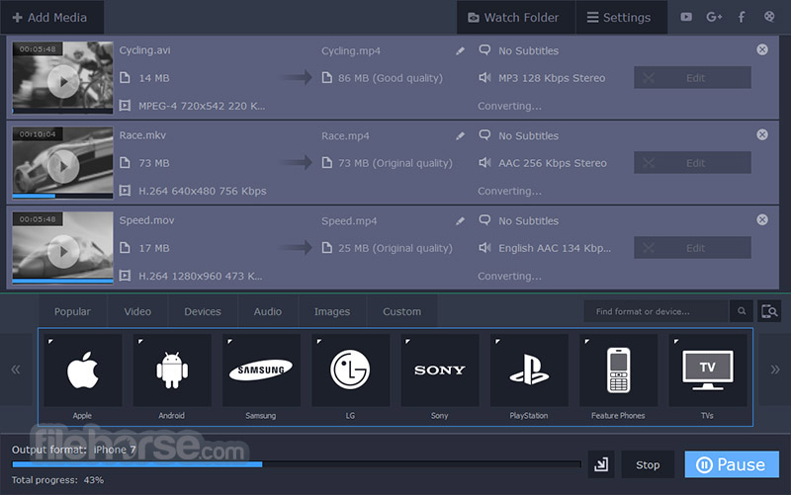The image size is (791, 495).
Task: Pick the Sony preset tile
Action: click(x=440, y=370)
